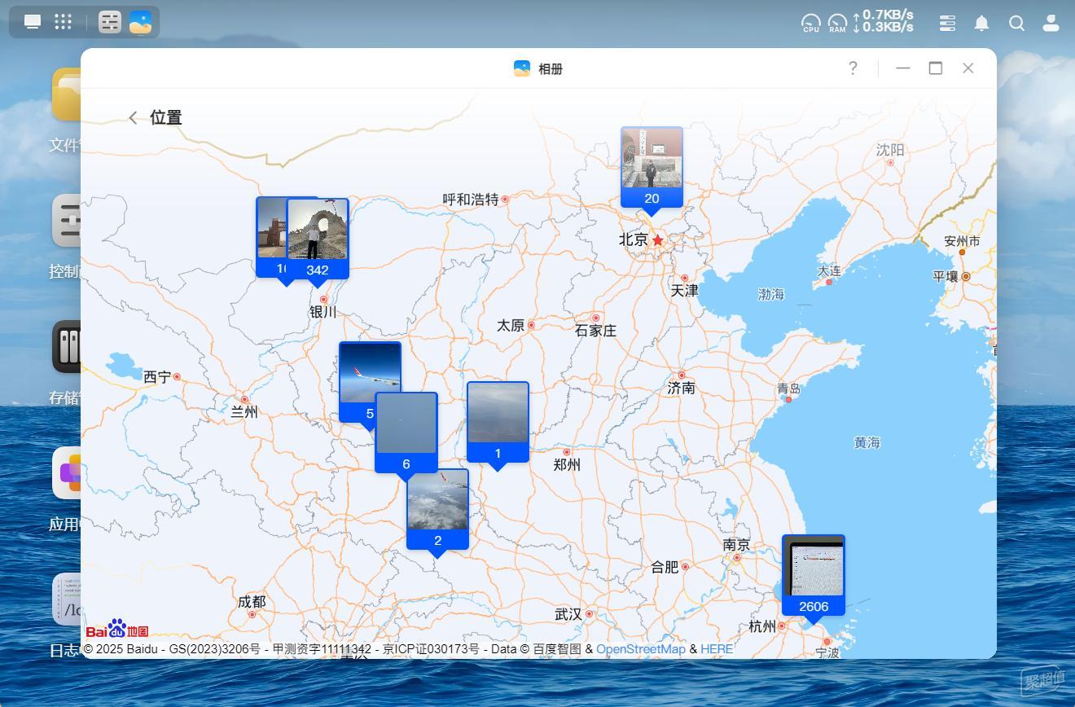Show the desktop via top bar icon

tap(33, 22)
